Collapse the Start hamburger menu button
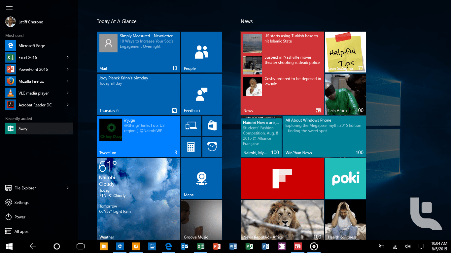The image size is (451, 253). pyautogui.click(x=9, y=8)
